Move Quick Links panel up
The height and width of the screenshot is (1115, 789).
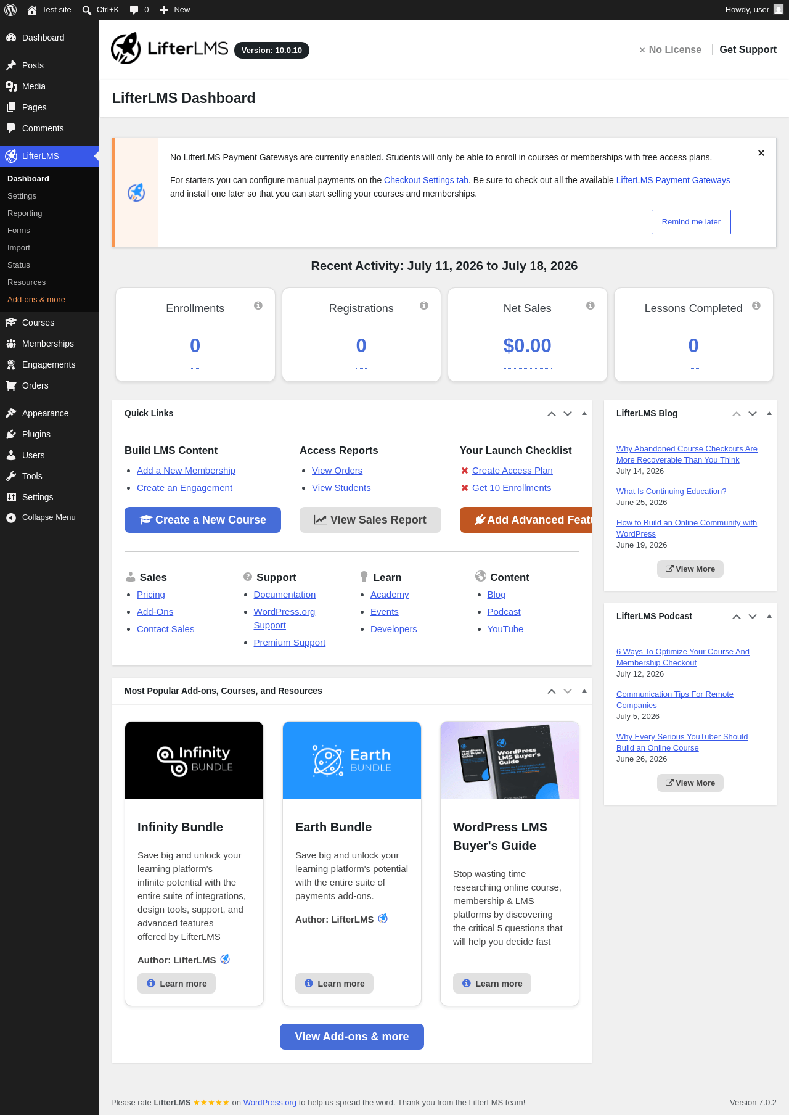click(552, 414)
